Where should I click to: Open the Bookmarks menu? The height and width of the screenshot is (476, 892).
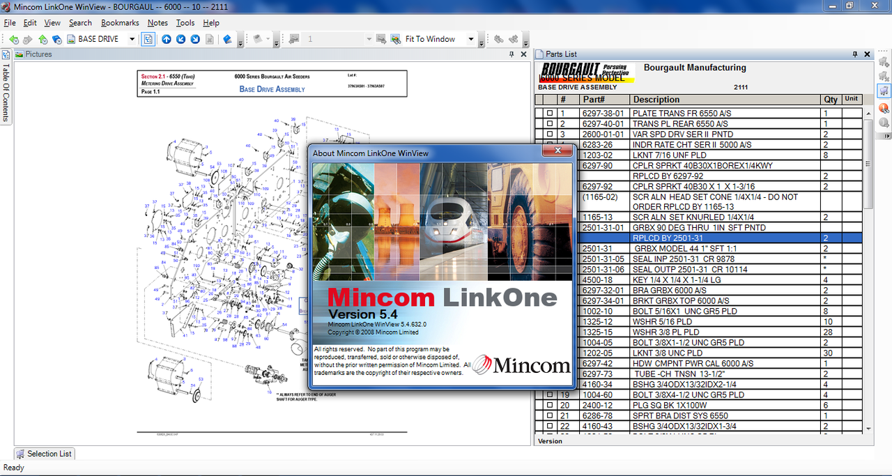pos(120,23)
